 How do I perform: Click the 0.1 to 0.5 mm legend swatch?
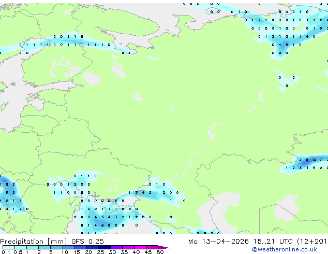point(9,247)
